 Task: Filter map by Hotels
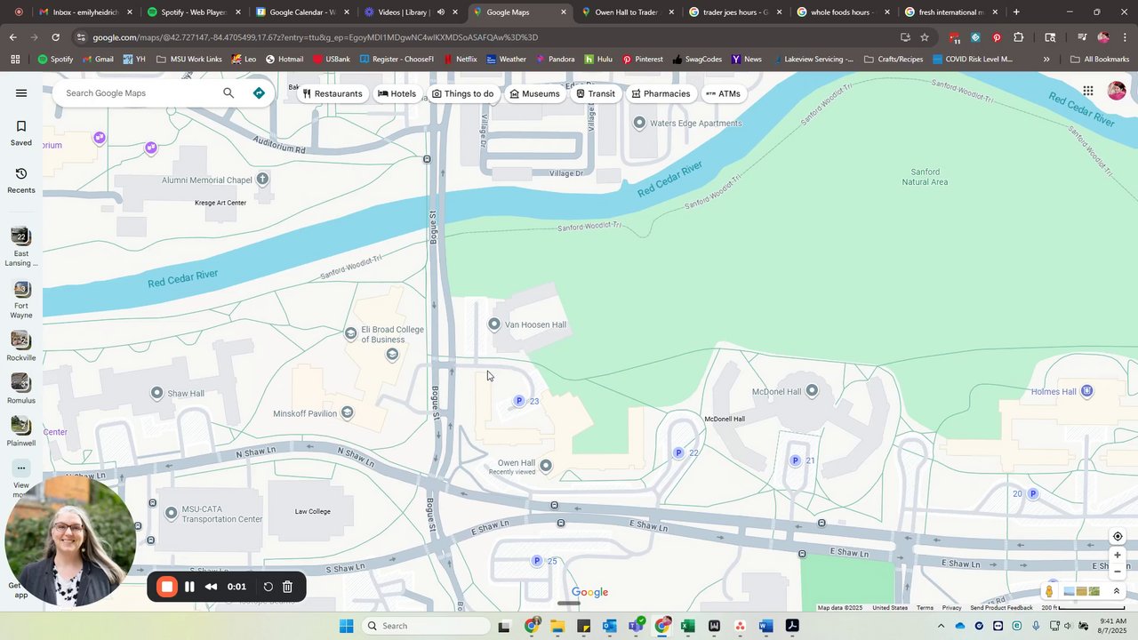point(397,93)
